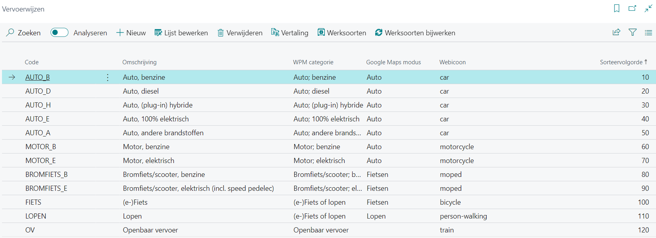Create a new entry with Nieuw
The image size is (656, 238).
(131, 33)
